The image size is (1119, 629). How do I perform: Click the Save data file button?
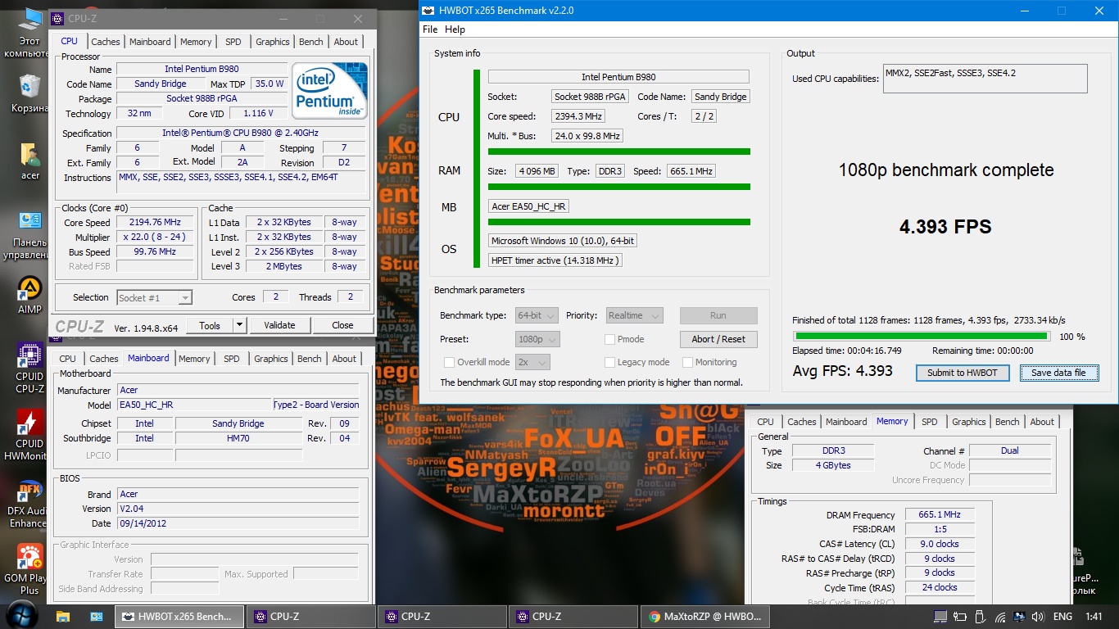click(1058, 373)
